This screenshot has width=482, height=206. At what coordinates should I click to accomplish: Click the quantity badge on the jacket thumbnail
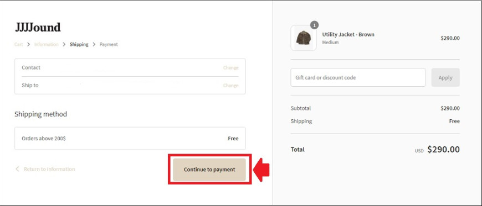point(314,25)
